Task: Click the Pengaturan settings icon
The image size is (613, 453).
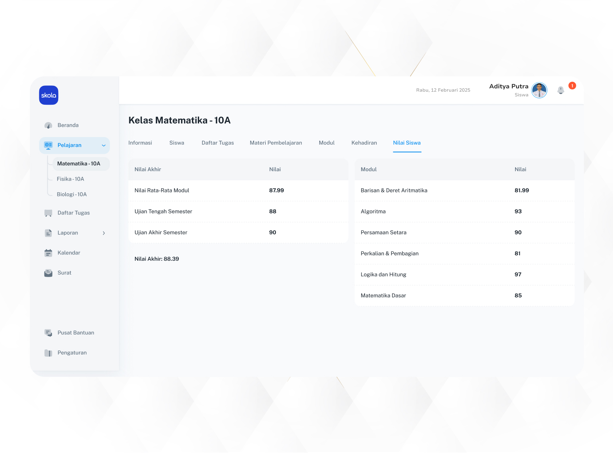Action: 48,353
